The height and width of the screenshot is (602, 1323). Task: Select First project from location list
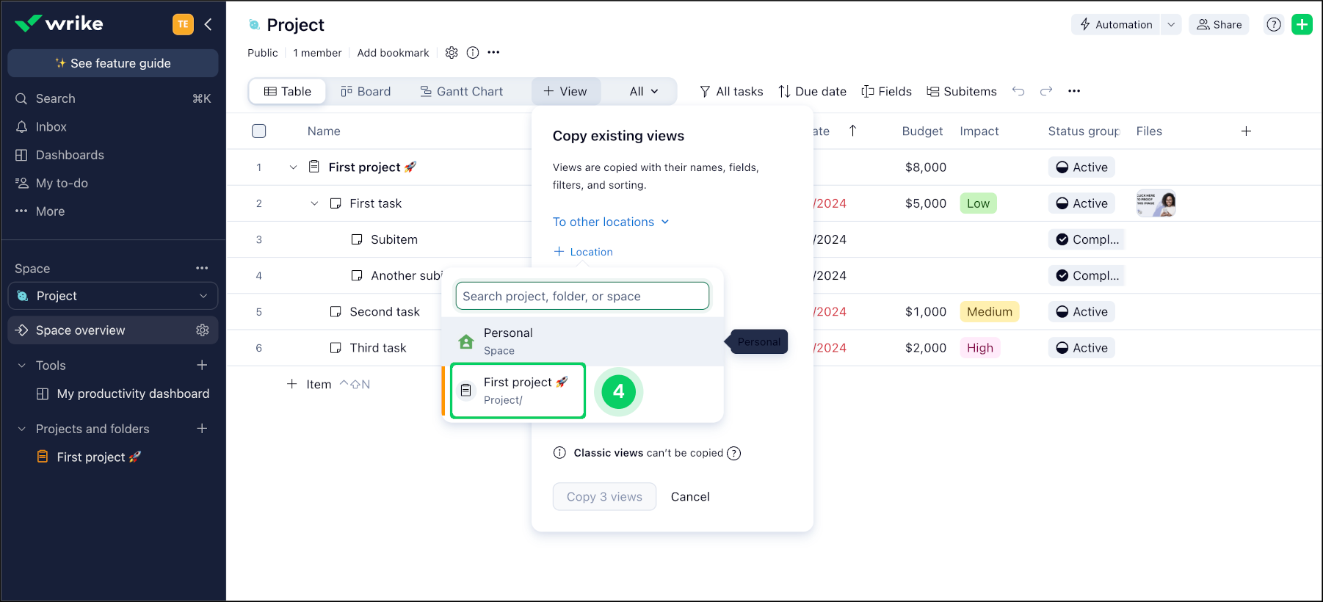click(518, 391)
